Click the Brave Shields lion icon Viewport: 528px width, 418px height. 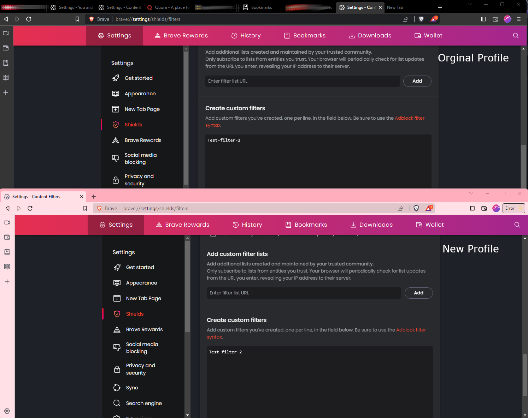click(x=421, y=19)
